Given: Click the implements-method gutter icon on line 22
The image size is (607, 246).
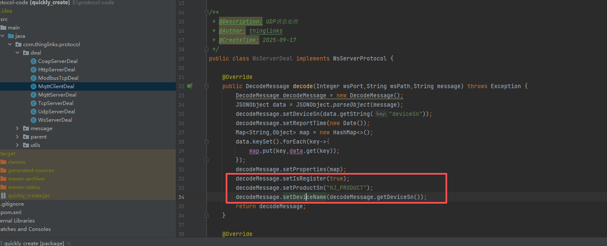Looking at the screenshot, I should (190, 86).
